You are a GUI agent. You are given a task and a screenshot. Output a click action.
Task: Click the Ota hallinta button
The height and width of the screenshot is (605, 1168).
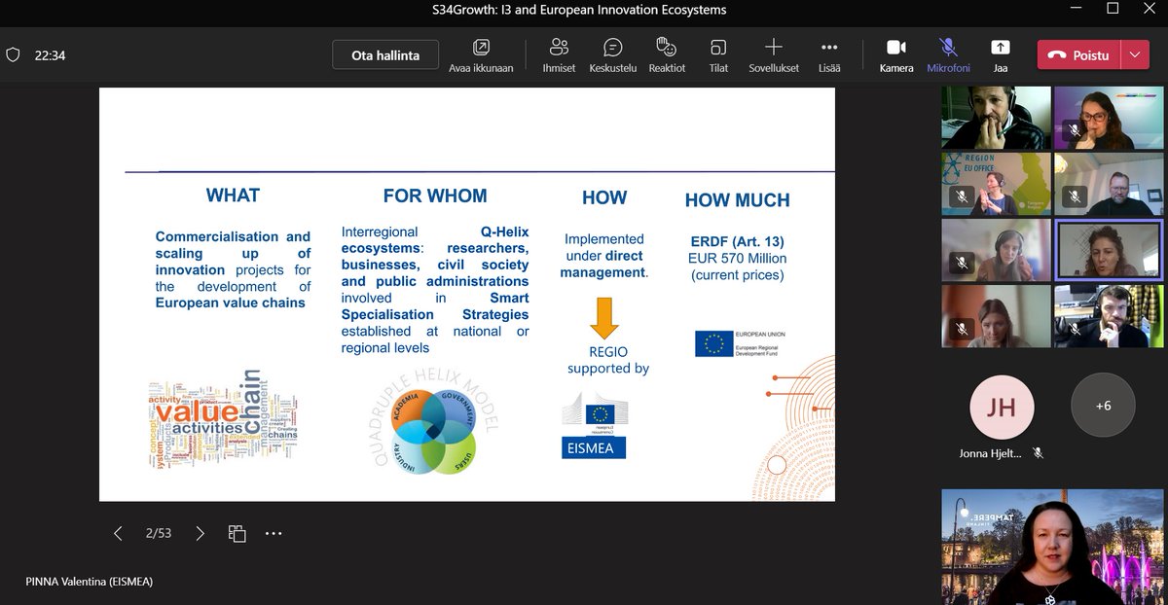pyautogui.click(x=385, y=55)
